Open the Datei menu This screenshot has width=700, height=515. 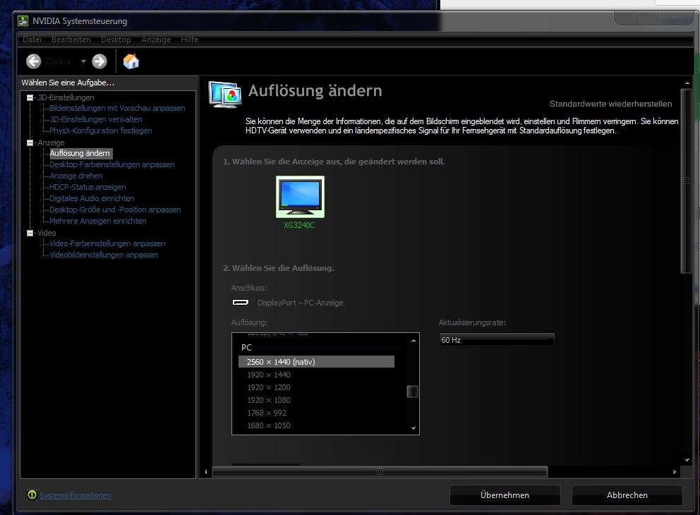(32, 40)
